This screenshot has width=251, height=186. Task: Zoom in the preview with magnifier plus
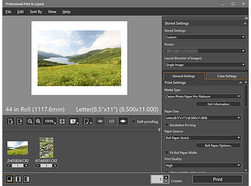(x=38, y=121)
